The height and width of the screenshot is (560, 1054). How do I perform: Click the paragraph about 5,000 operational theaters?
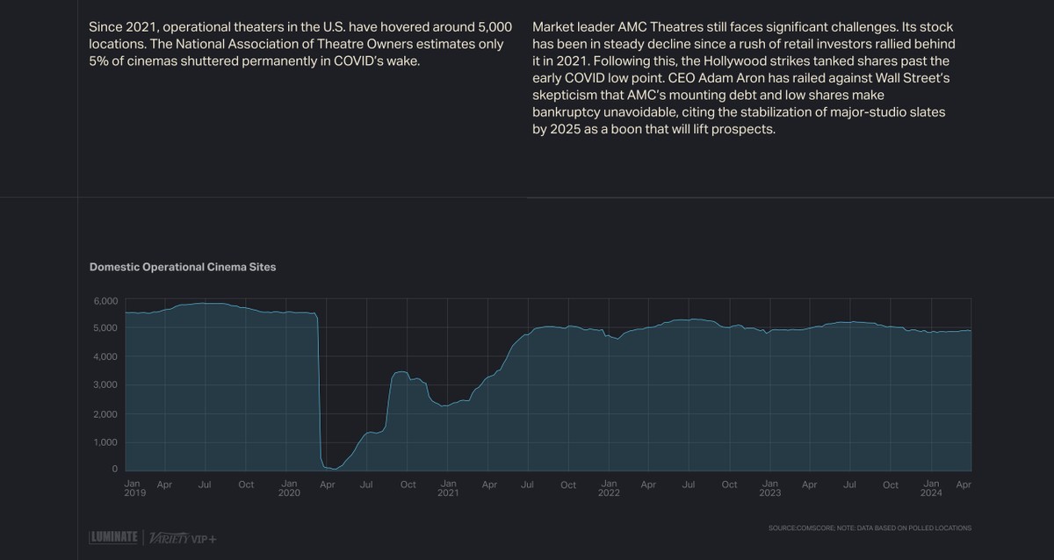click(300, 46)
